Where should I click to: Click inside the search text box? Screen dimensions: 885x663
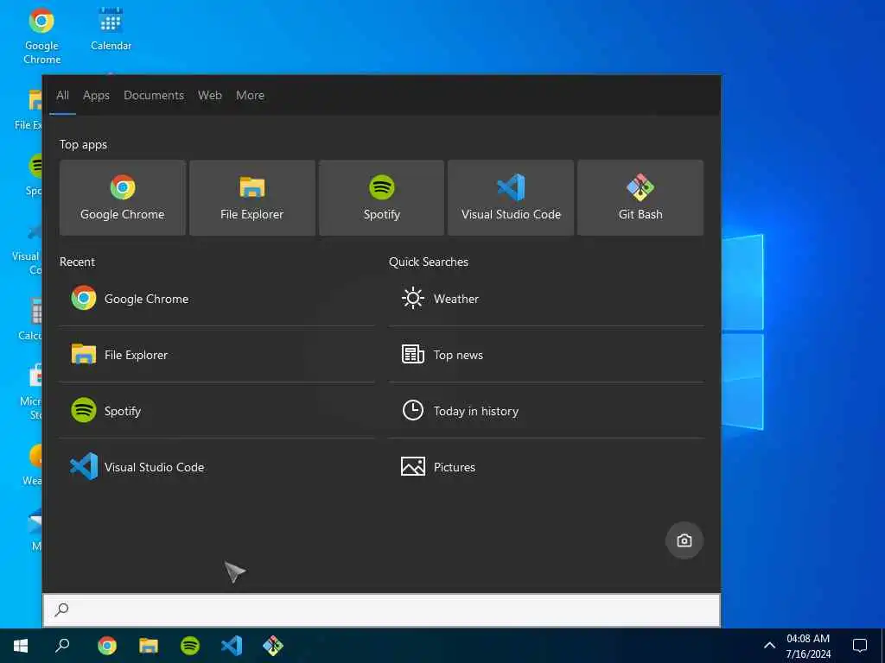coord(381,609)
